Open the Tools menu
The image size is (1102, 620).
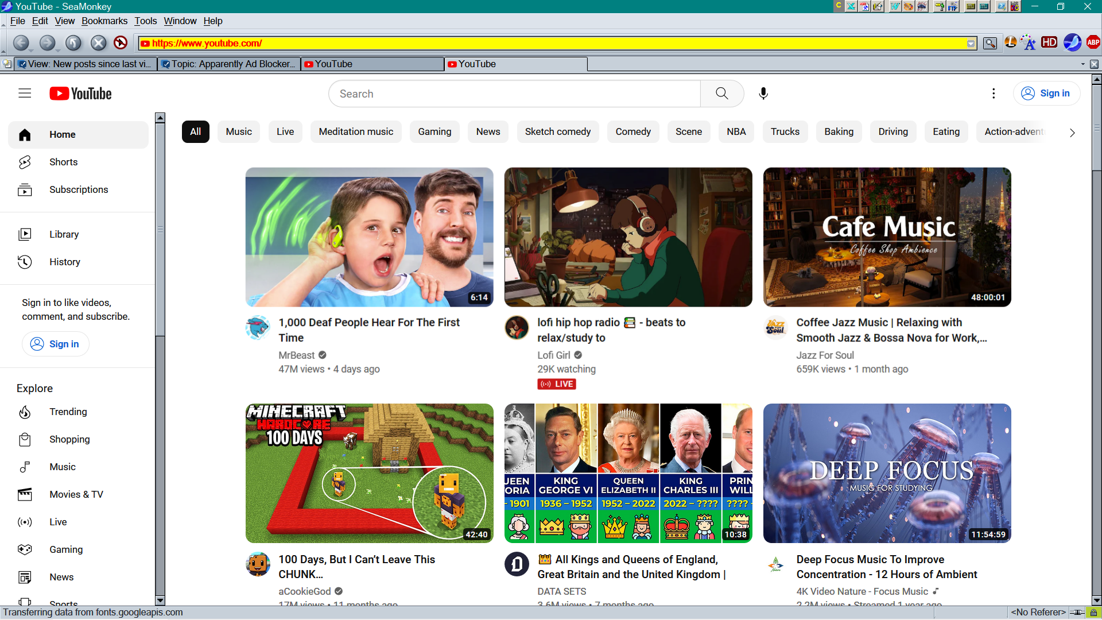[146, 21]
